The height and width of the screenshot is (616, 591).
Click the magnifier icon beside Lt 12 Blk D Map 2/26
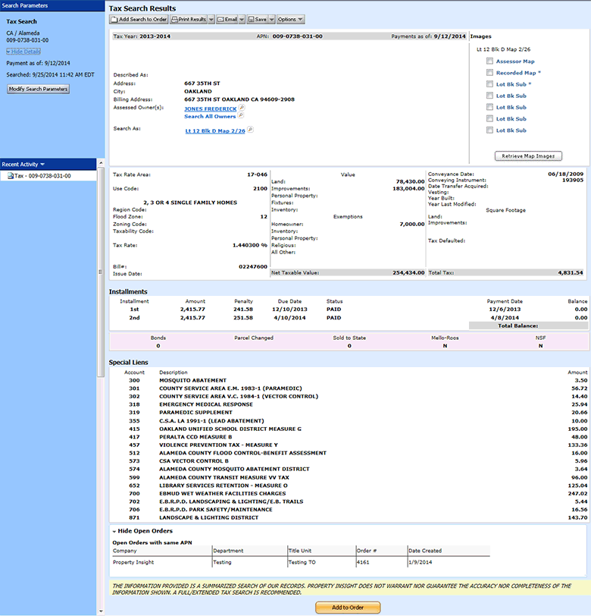tap(250, 130)
